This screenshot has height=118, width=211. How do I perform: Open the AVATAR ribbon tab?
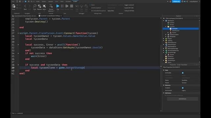[x=50, y=1]
